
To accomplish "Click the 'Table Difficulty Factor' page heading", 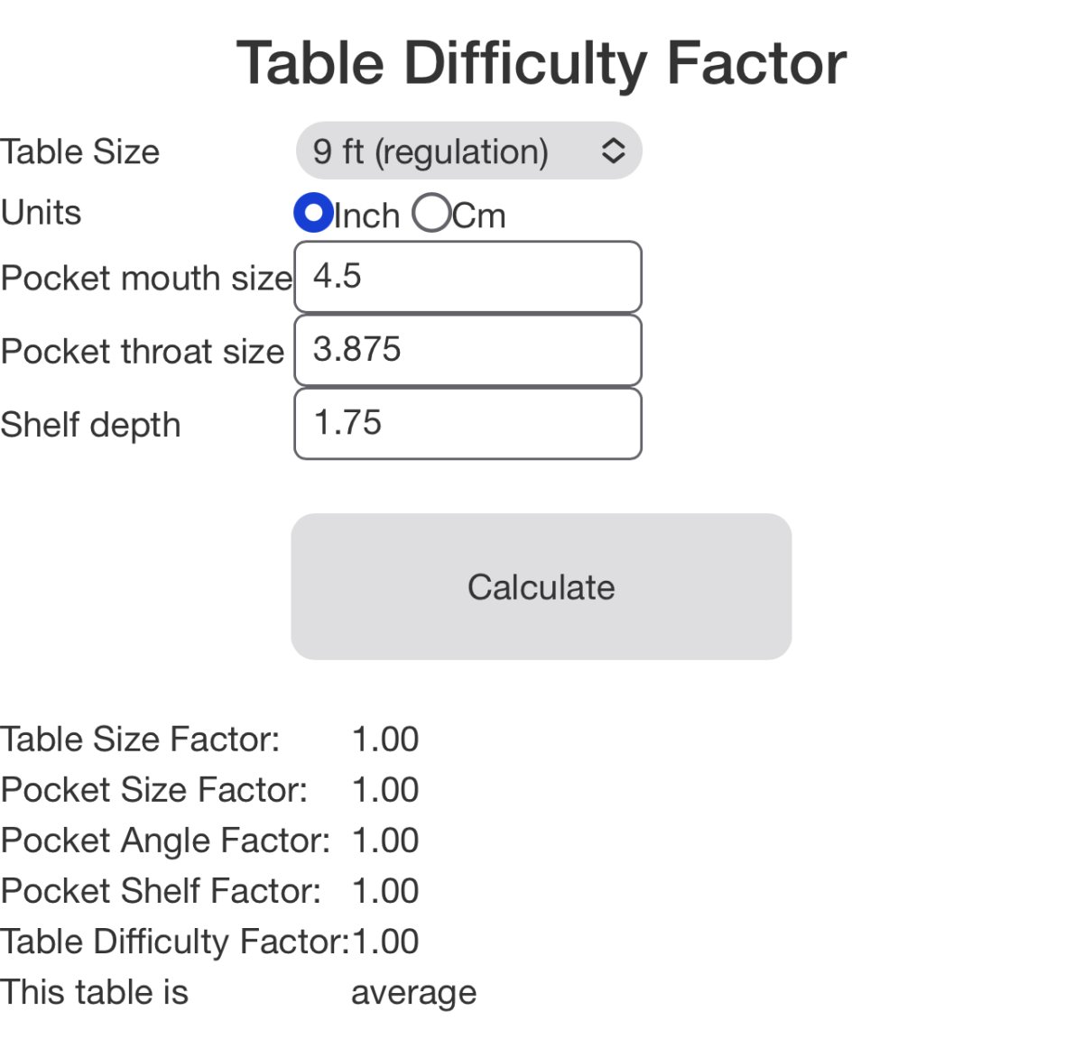I will [x=541, y=63].
